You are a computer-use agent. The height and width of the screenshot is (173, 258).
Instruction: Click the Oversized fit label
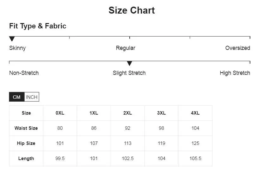[x=237, y=48]
